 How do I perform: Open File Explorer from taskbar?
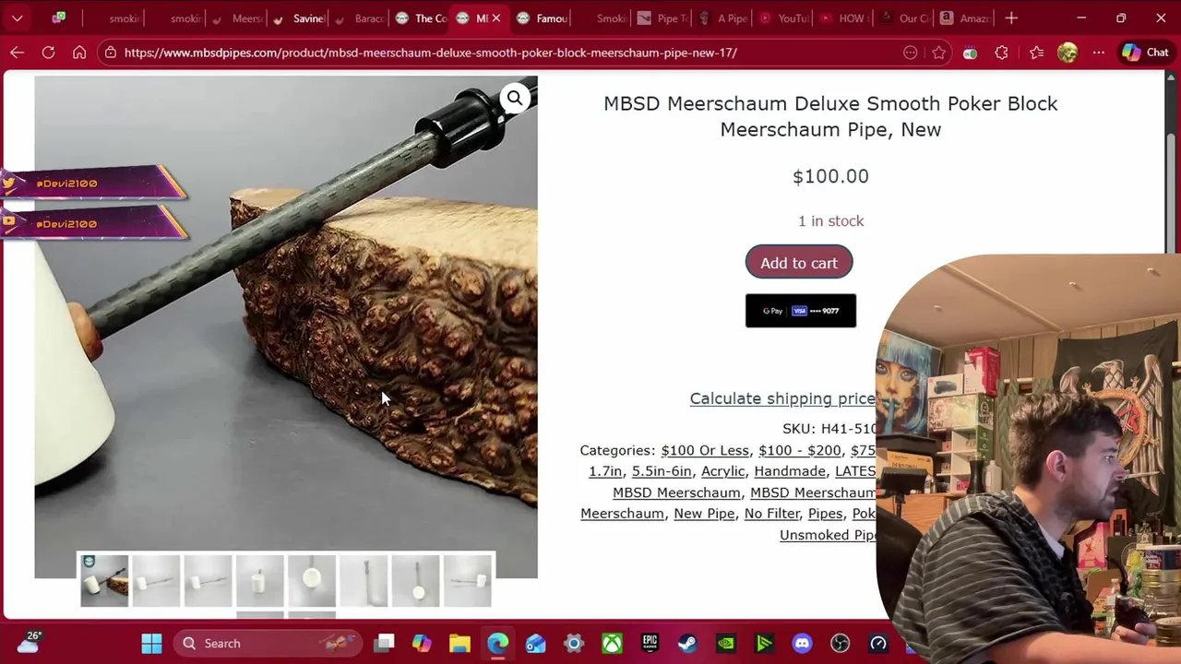point(459,643)
